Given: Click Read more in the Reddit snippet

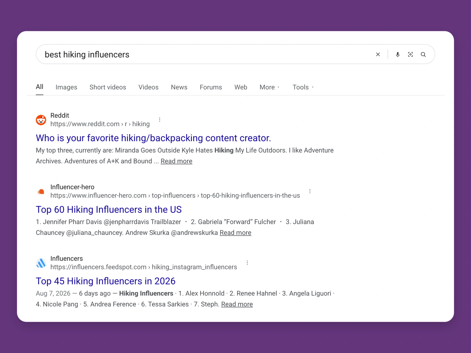Looking at the screenshot, I should (x=176, y=161).
